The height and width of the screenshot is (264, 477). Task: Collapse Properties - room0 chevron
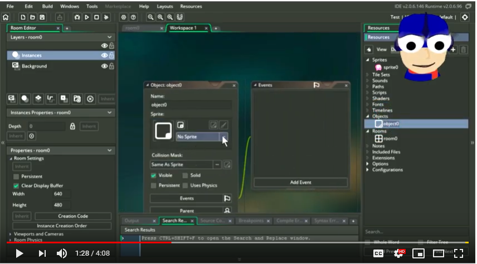pyautogui.click(x=110, y=151)
